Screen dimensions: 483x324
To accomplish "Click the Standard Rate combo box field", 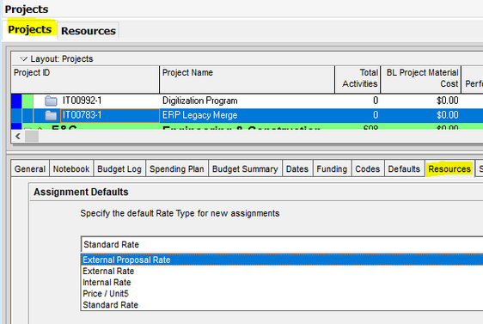I will pyautogui.click(x=282, y=245).
